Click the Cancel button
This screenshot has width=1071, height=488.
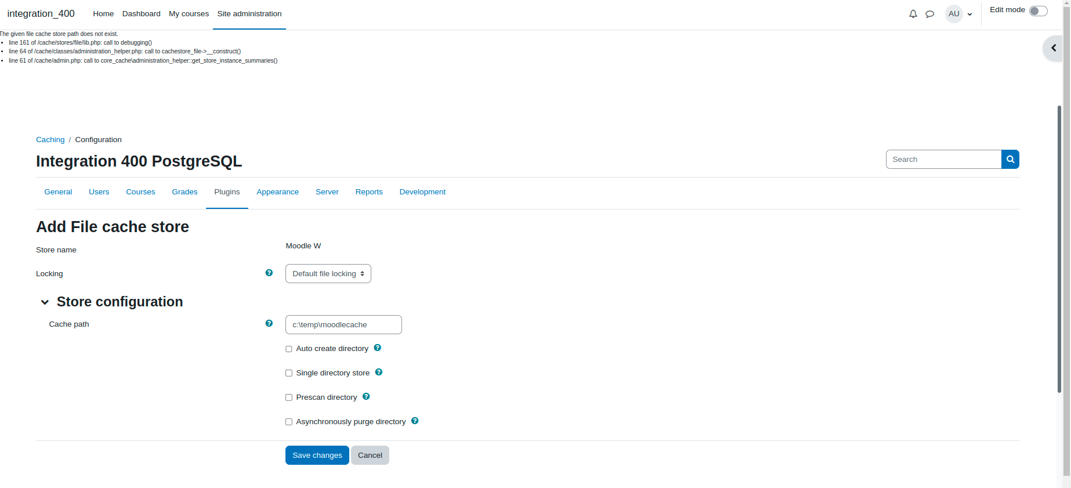click(x=370, y=456)
